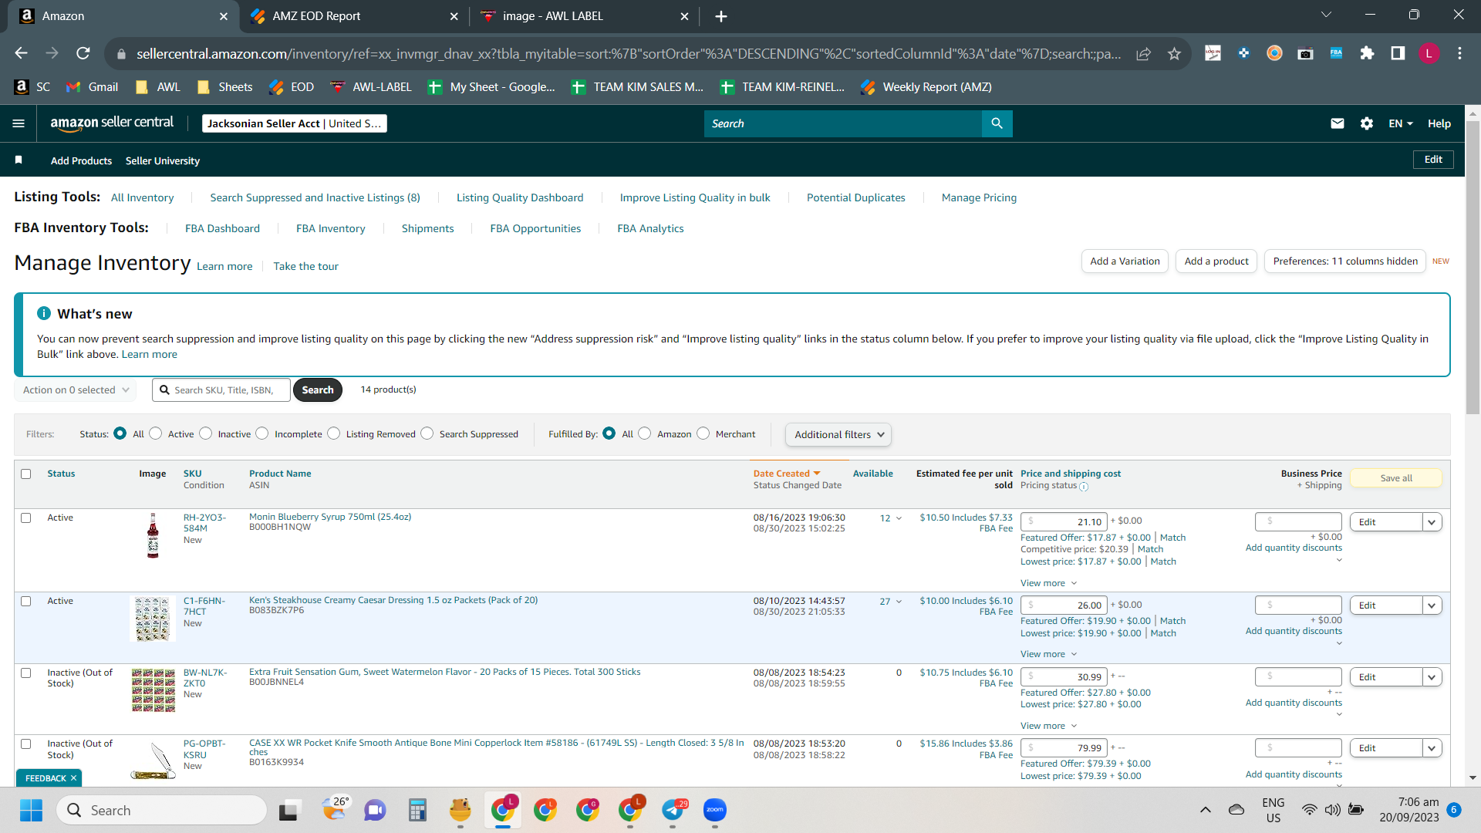Click the bookmark flag icon beside Add Products
Screen dimensions: 1481x833
tap(19, 160)
